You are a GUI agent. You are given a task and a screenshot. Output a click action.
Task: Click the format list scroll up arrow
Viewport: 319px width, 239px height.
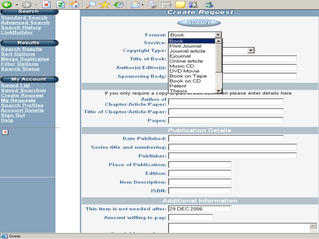click(219, 41)
